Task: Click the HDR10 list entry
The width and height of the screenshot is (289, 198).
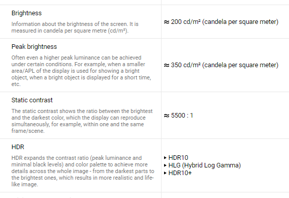Action: tap(178, 158)
